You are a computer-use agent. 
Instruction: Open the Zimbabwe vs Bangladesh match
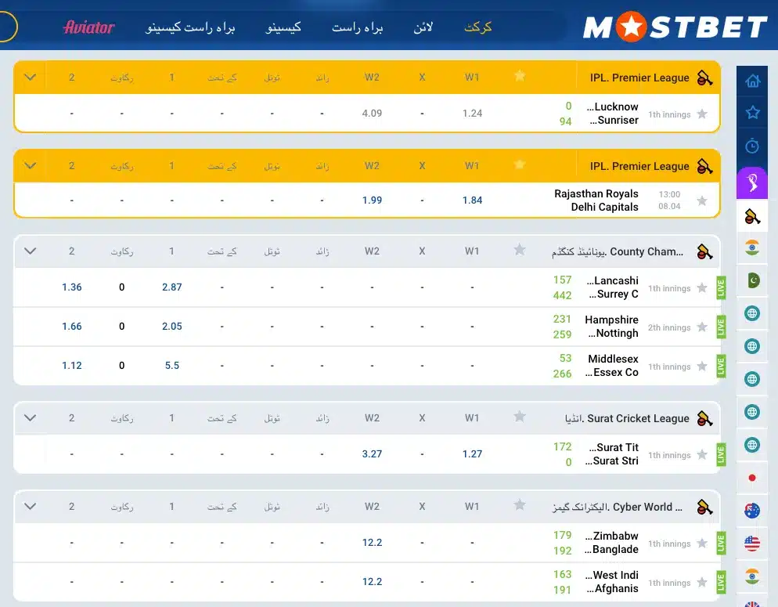tap(611, 543)
